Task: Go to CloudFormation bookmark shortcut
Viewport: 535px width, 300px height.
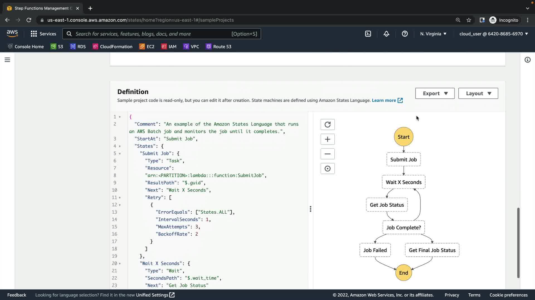Action: [x=113, y=47]
